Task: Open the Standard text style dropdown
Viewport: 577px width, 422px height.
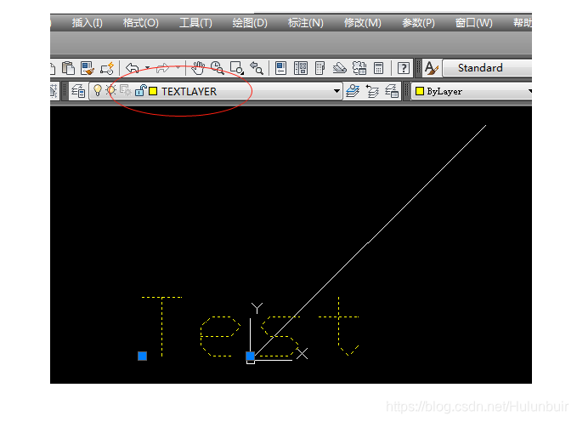Action: (x=487, y=68)
